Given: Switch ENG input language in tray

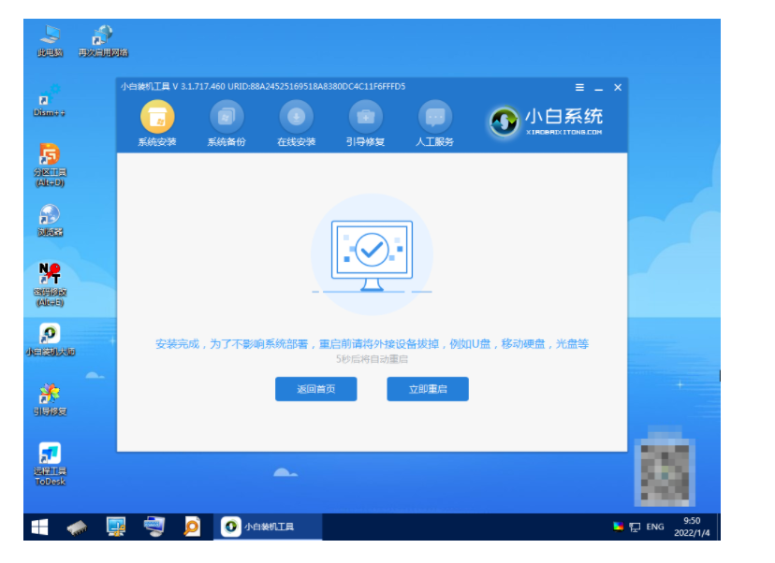Looking at the screenshot, I should (x=655, y=527).
